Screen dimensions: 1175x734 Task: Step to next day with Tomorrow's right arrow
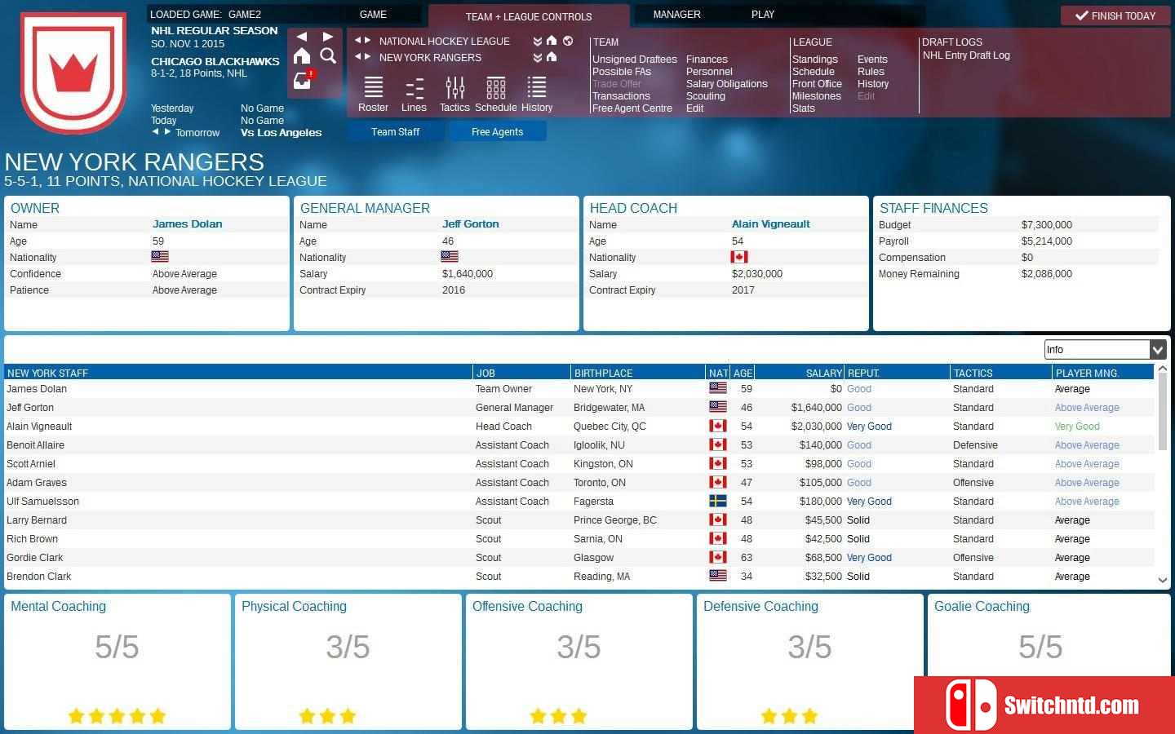(x=167, y=131)
